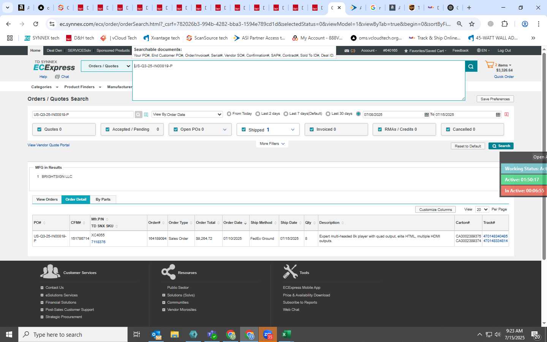Expand More Filters
The height and width of the screenshot is (342, 547).
click(272, 144)
